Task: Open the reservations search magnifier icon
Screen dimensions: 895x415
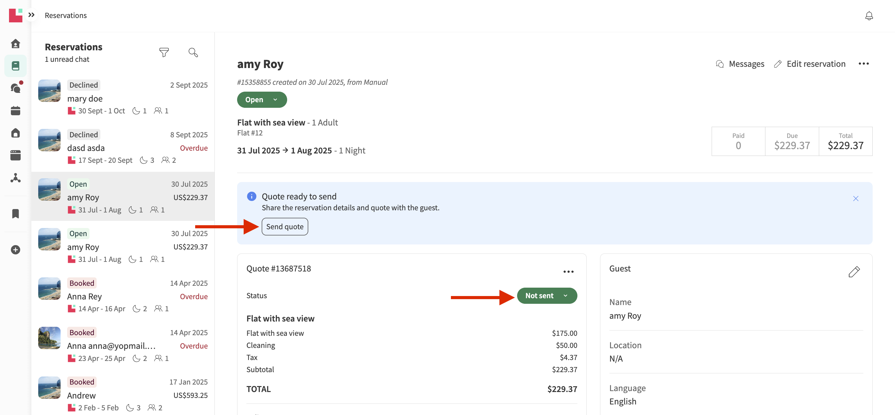Action: click(x=193, y=52)
